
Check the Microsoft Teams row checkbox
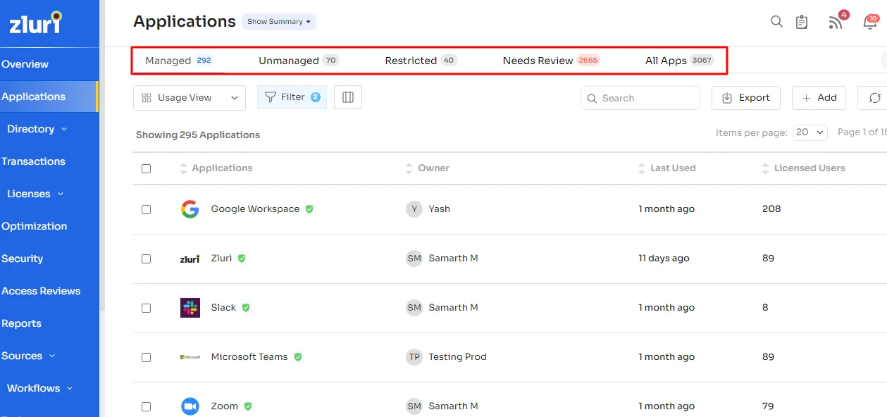click(x=146, y=358)
